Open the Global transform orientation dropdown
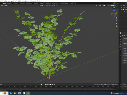 41,6
